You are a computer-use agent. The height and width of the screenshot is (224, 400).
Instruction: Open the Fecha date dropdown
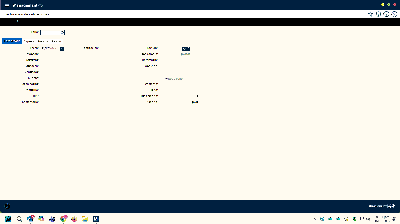62,49
